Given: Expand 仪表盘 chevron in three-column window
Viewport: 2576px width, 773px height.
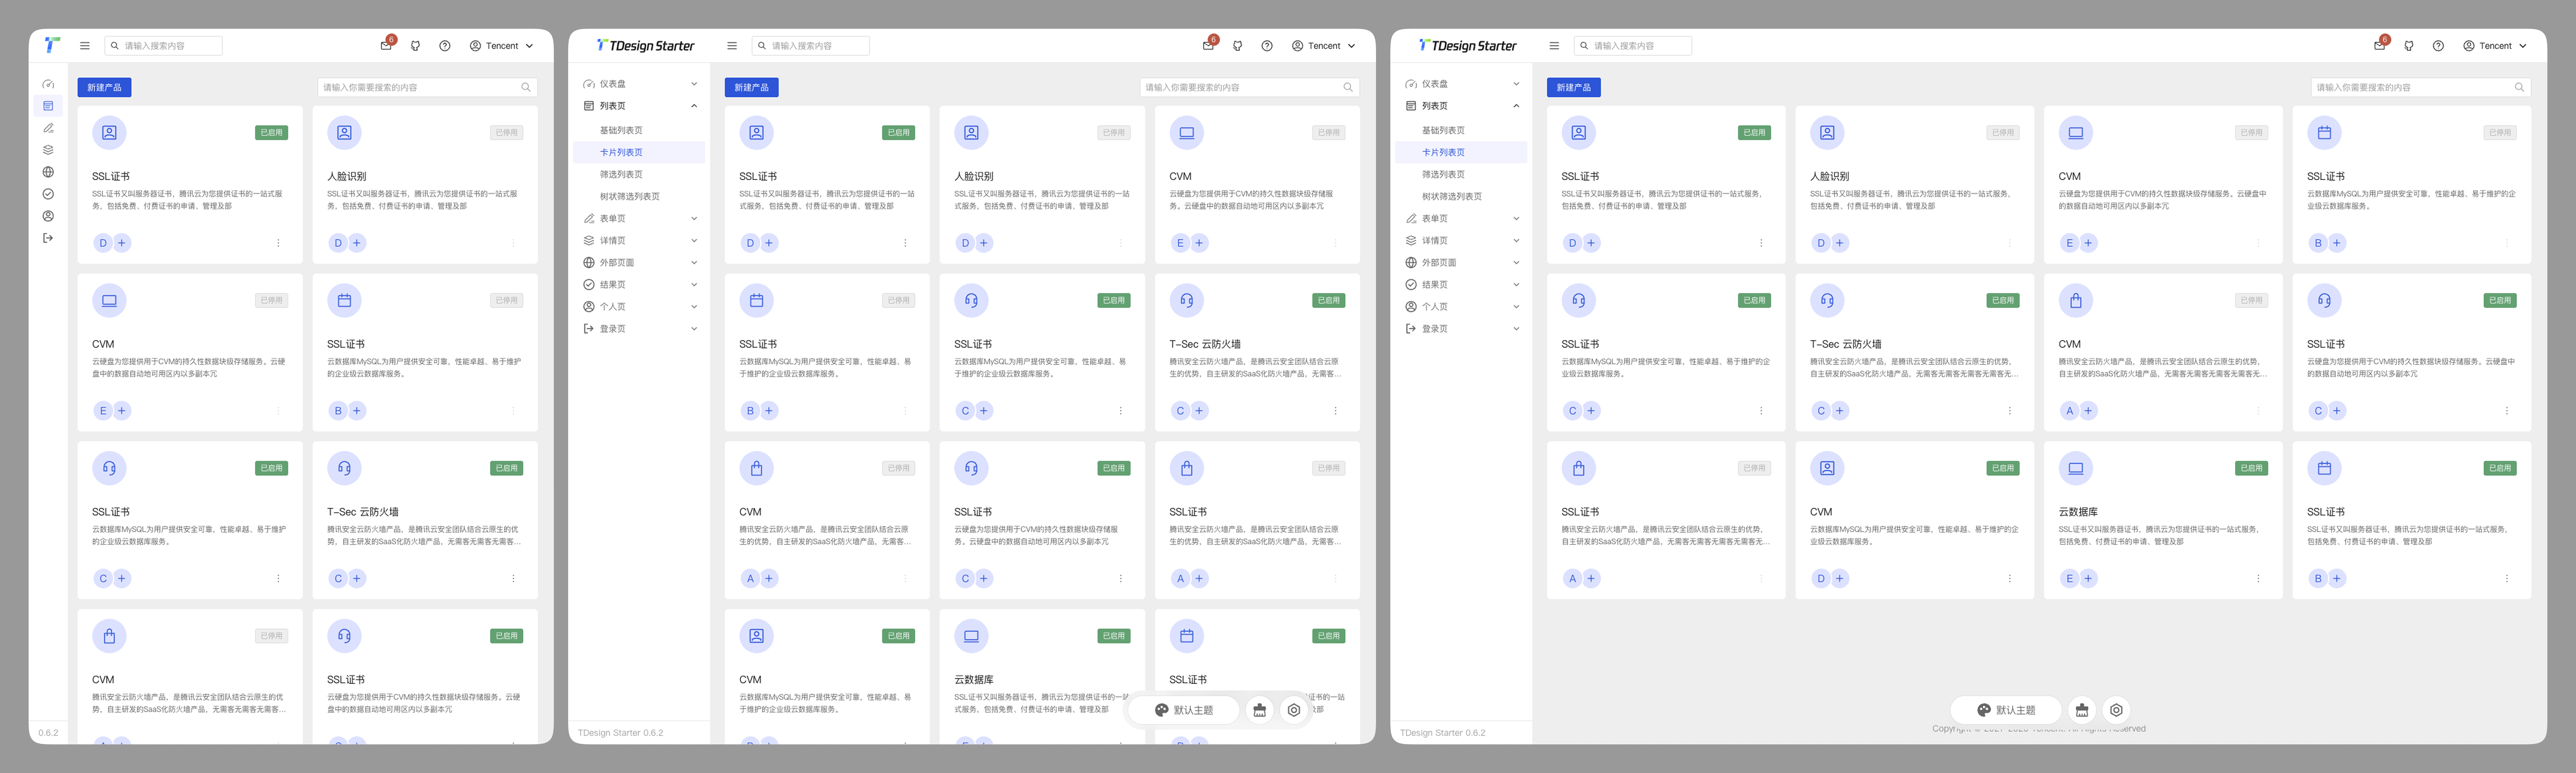Looking at the screenshot, I should pyautogui.click(x=694, y=84).
